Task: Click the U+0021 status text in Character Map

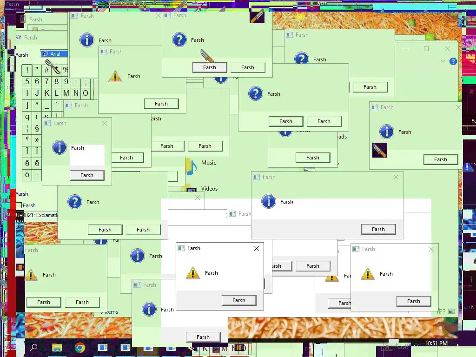Action: 37,215
